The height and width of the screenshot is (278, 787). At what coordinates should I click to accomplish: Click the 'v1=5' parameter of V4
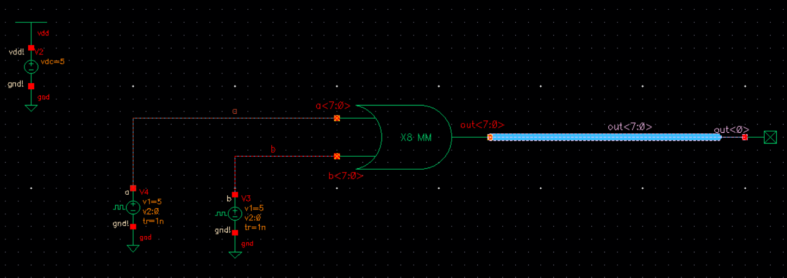click(152, 201)
